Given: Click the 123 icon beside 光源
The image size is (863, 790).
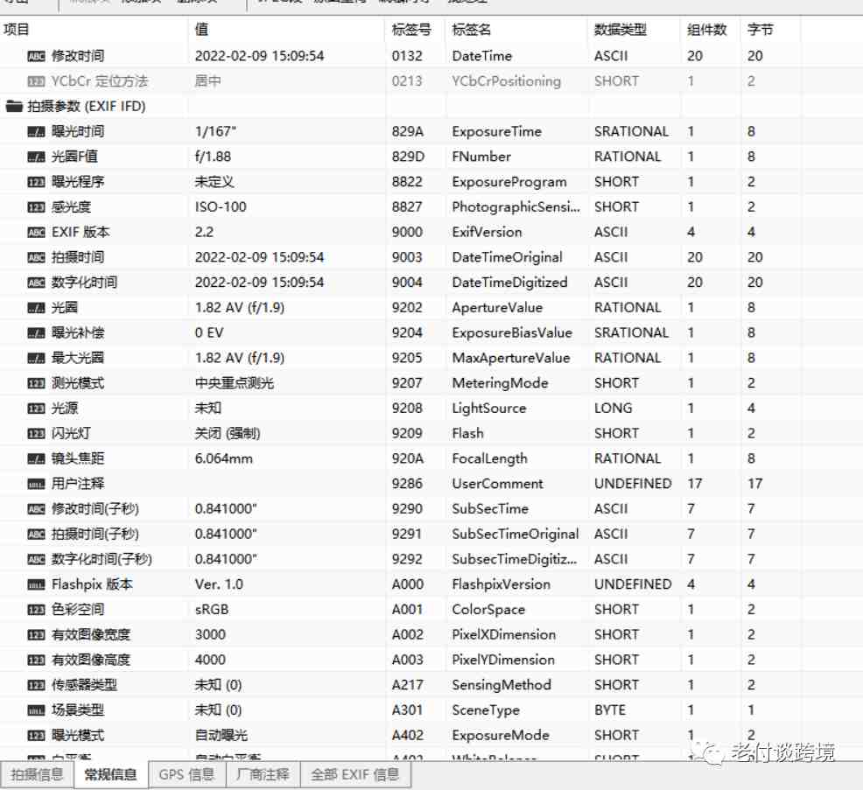Looking at the screenshot, I should coord(37,409).
